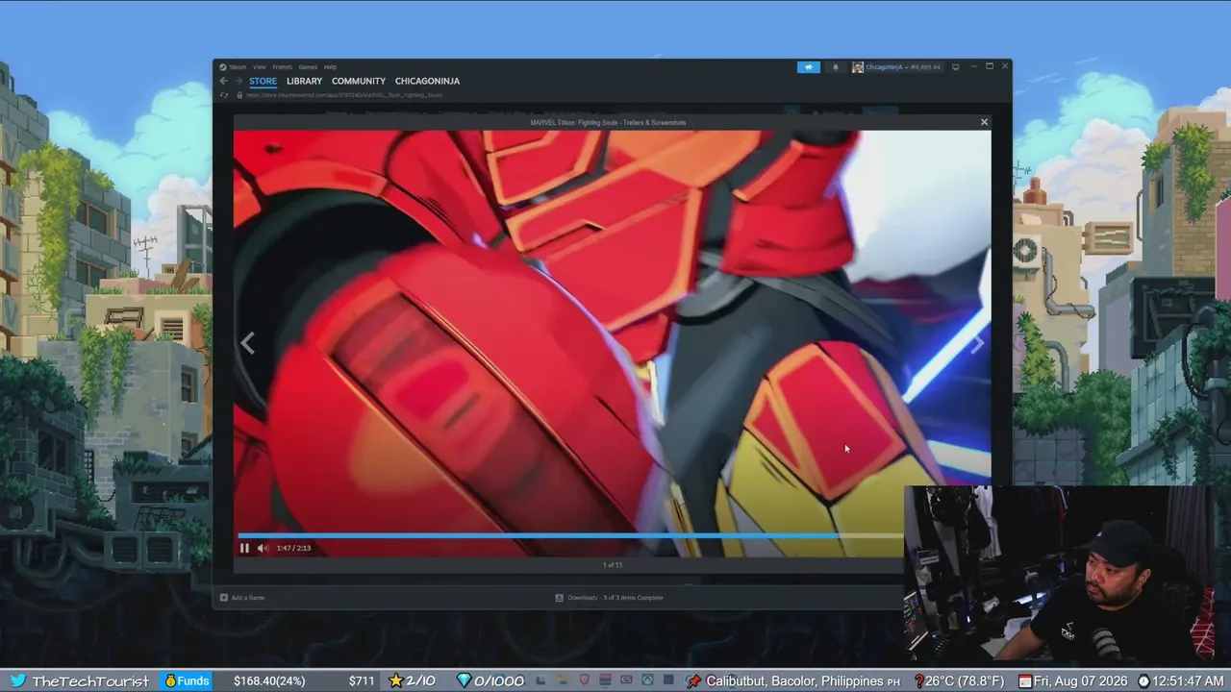Enter Big Picture mode via monitor icon

955,67
